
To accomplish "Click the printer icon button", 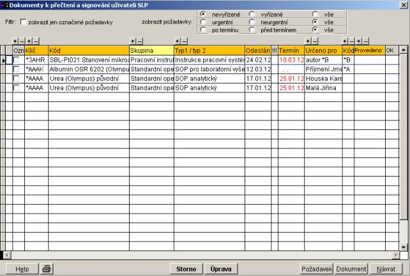I will [x=48, y=269].
